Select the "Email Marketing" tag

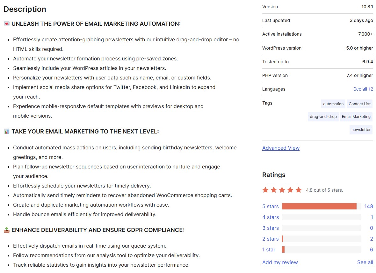coord(356,117)
